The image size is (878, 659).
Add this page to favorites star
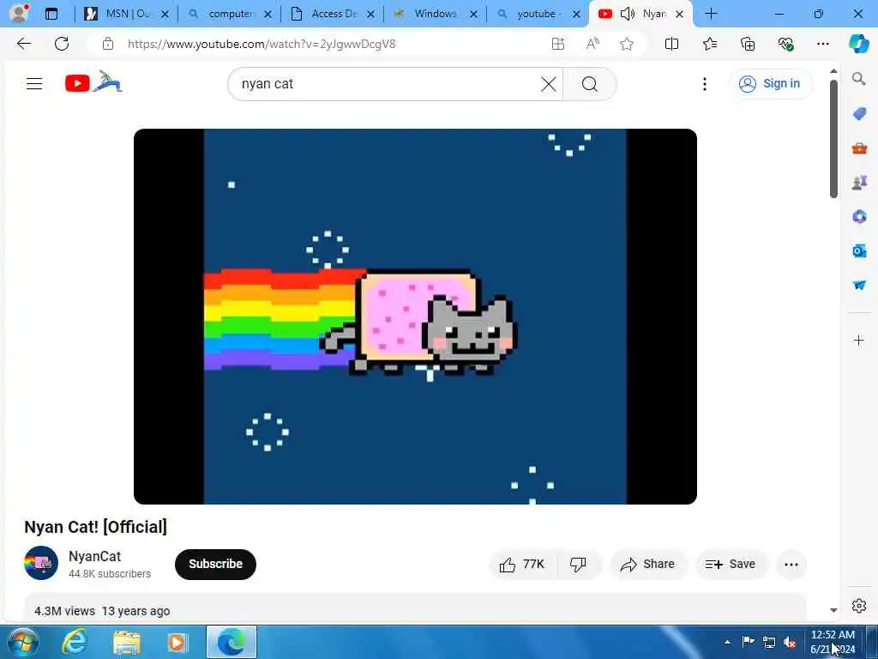[627, 44]
